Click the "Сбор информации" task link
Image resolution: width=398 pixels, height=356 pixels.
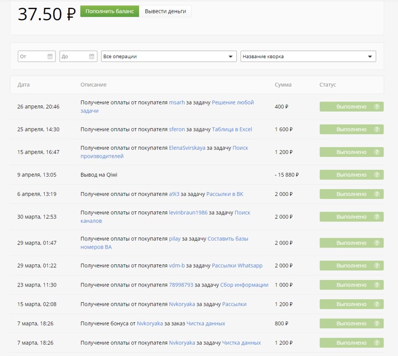click(x=244, y=285)
